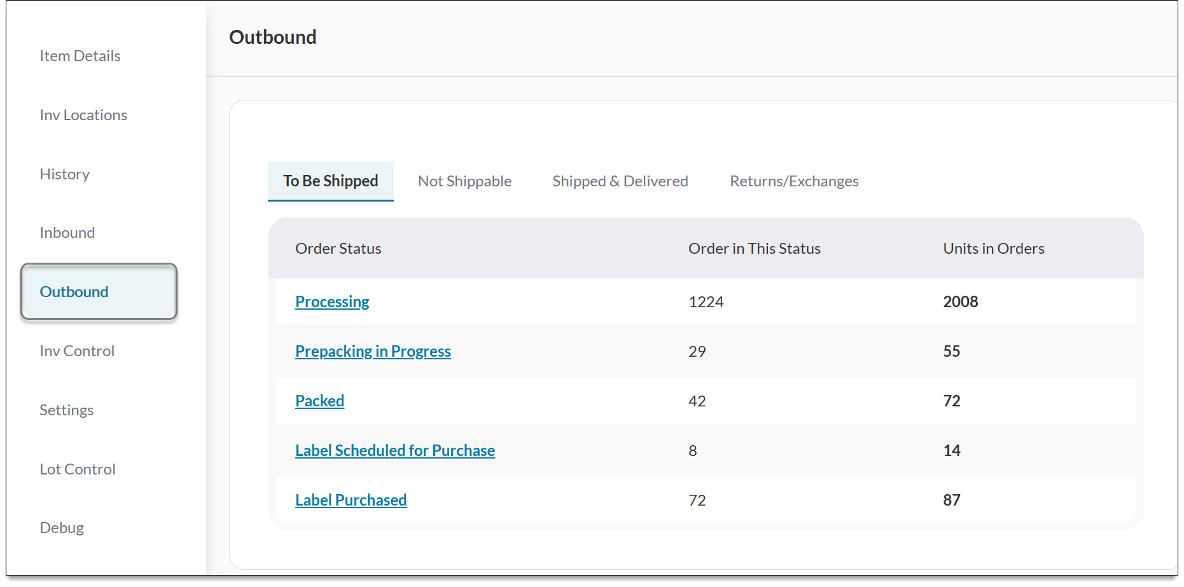
Task: Click the Order Status column header
Action: (x=338, y=249)
